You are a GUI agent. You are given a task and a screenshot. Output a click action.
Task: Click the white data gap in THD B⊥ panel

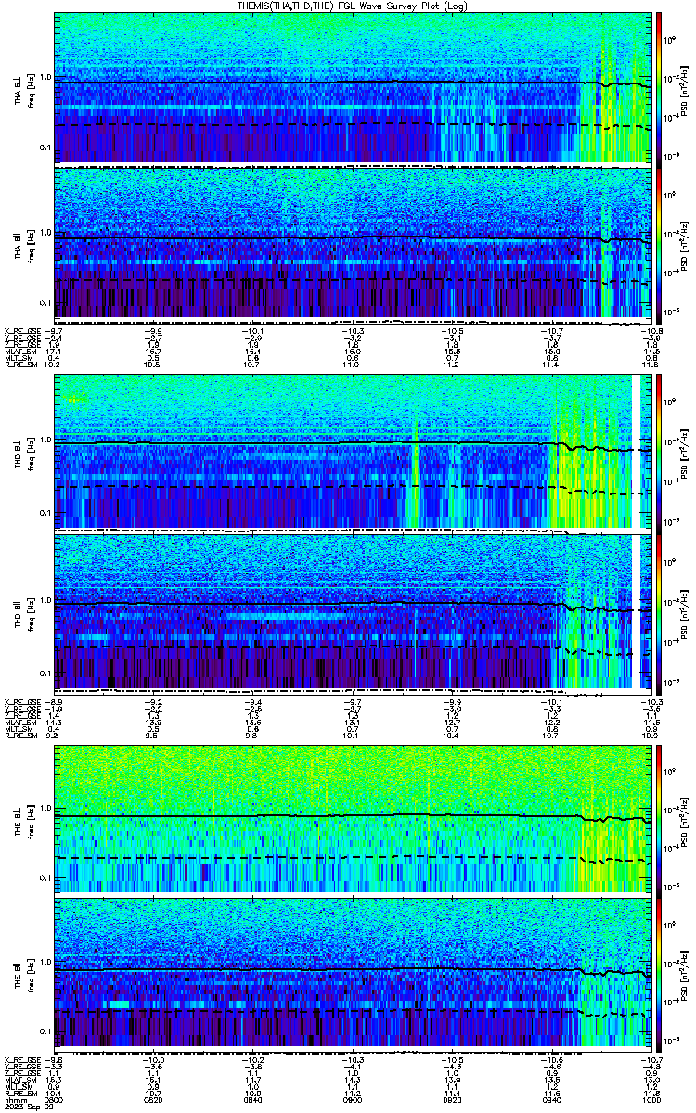(x=637, y=452)
